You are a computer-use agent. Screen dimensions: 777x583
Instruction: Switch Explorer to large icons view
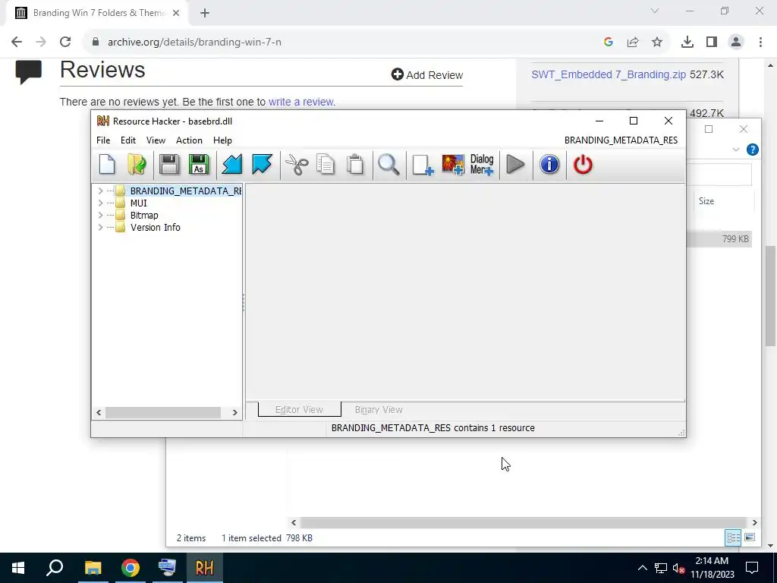coord(750,537)
